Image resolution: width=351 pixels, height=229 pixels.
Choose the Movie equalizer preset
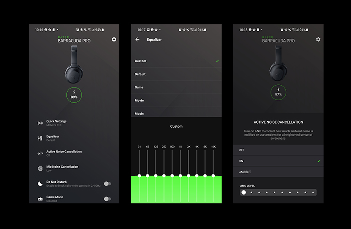point(176,100)
